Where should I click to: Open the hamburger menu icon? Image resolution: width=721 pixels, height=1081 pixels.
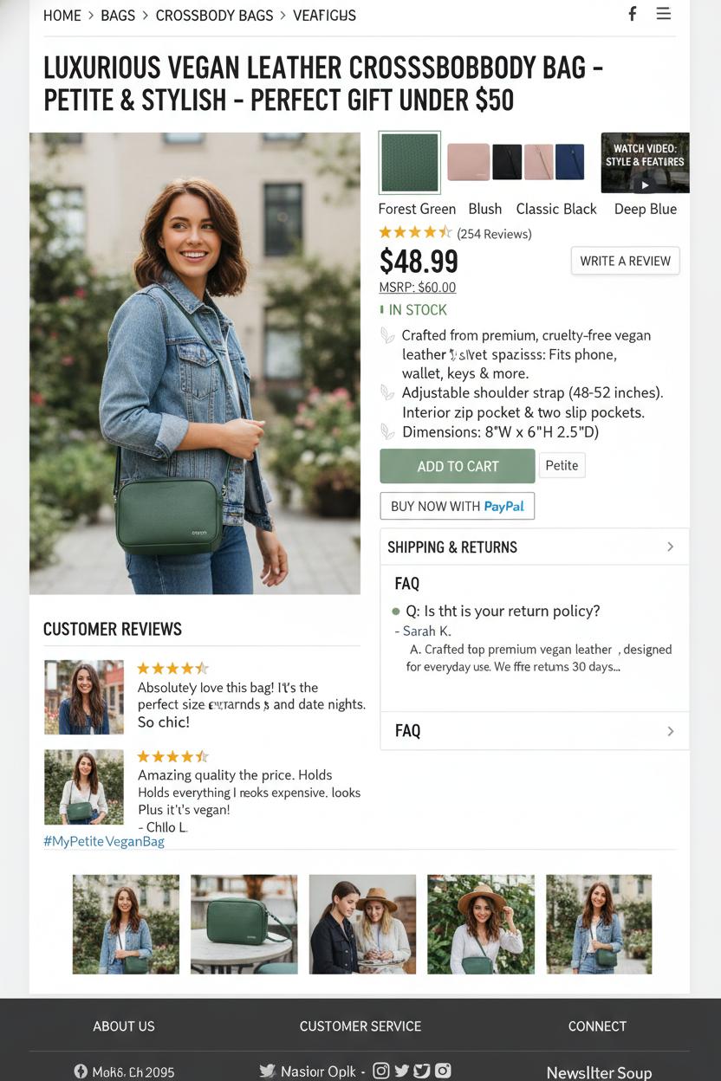click(x=664, y=14)
